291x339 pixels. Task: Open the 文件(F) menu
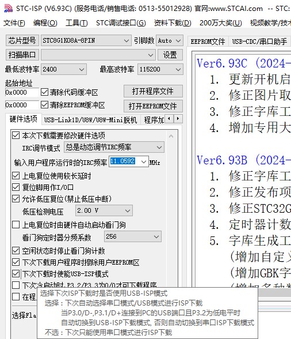coord(14,22)
